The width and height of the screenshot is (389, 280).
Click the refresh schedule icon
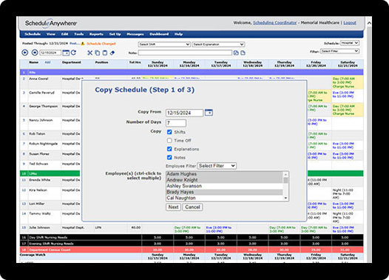[73, 53]
